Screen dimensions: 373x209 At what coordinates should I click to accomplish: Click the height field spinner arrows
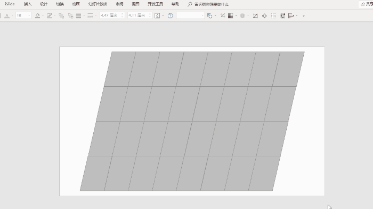(x=122, y=15)
